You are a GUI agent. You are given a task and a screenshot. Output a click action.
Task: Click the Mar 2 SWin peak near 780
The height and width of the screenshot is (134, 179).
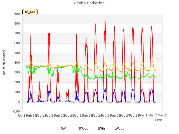tap(152, 26)
